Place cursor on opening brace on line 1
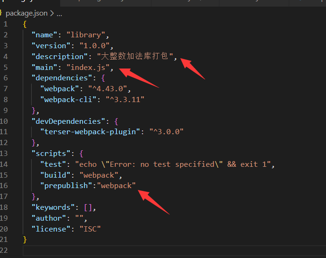The width and height of the screenshot is (326, 258). [25, 24]
